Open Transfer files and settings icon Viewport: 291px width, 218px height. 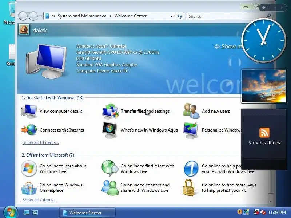pyautogui.click(x=110, y=111)
